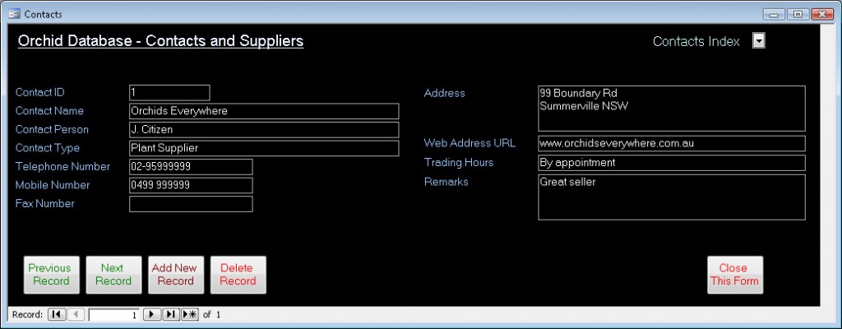Screen dimensions: 842x329
Task: Click the Remarks text box
Action: (x=672, y=197)
